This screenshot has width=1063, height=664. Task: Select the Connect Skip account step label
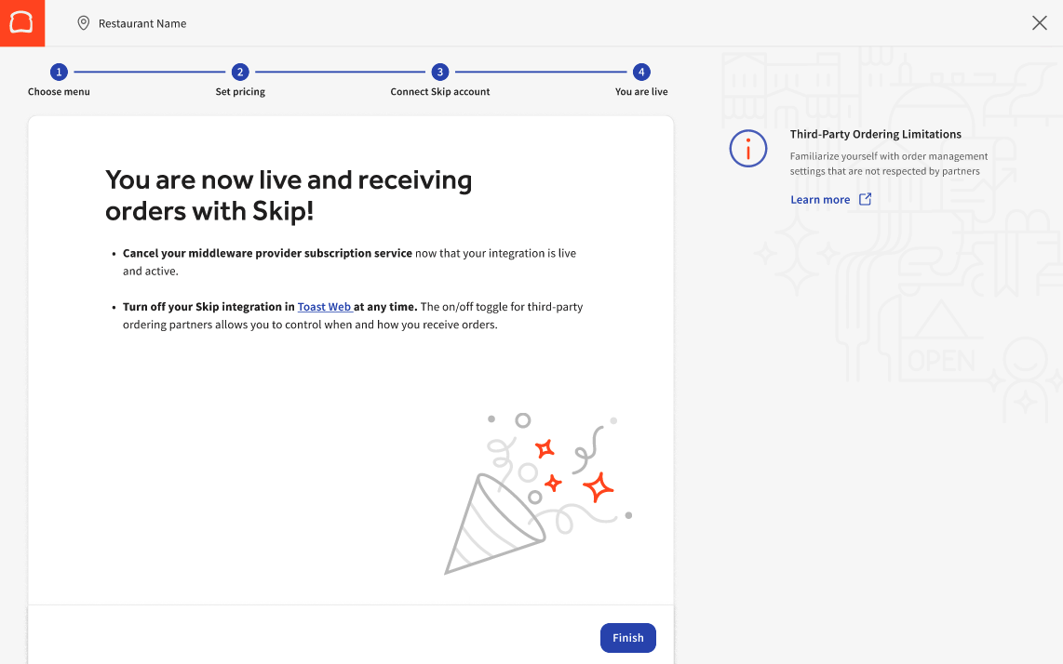click(440, 92)
